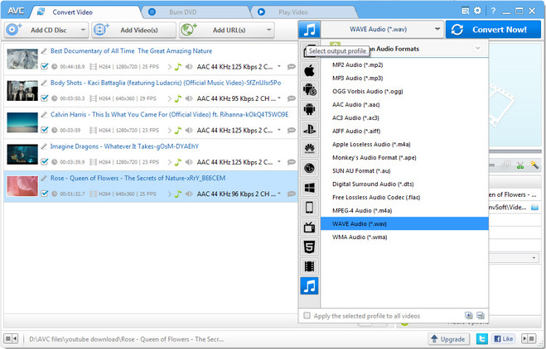Viewport: 546px width, 349px height.
Task: Edit title pencil icon for Imagine Dragons video
Action: pyautogui.click(x=44, y=146)
